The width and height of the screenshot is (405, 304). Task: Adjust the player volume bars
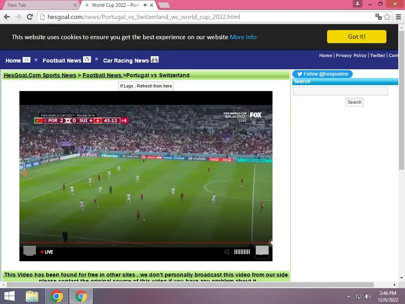click(242, 252)
